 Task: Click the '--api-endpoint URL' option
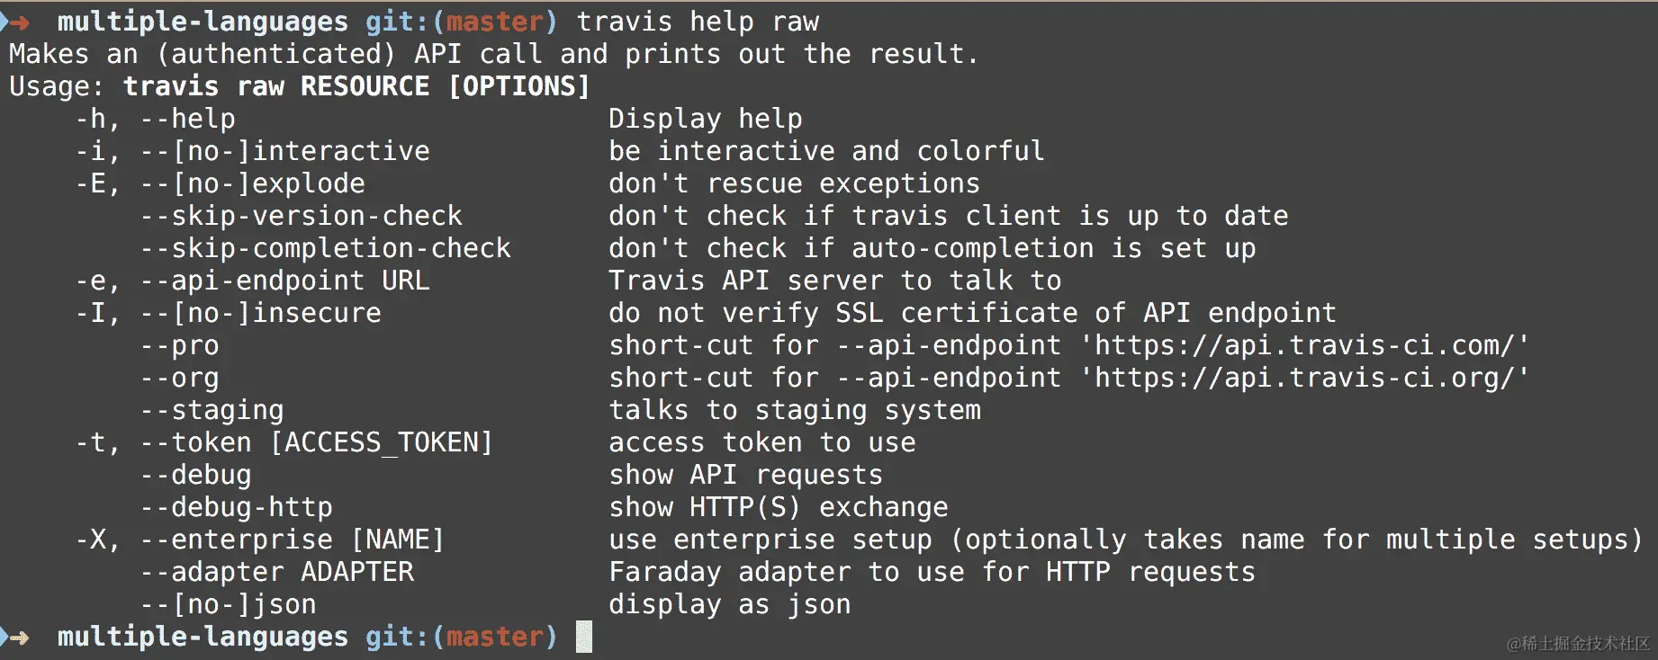click(x=285, y=281)
